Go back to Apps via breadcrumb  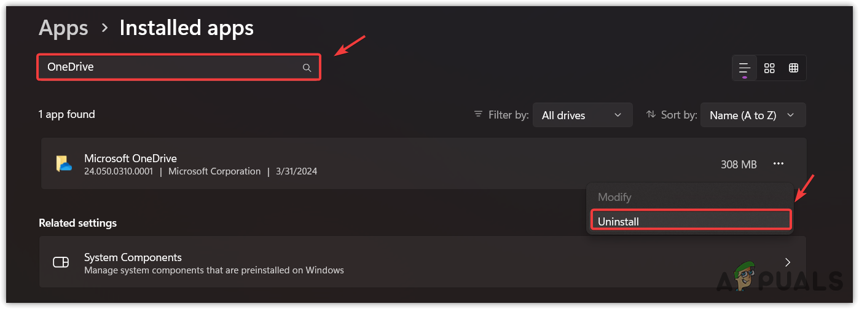point(63,28)
